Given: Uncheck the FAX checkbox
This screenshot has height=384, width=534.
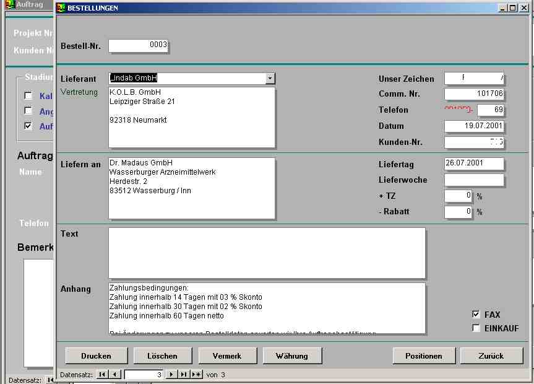Looking at the screenshot, I should pyautogui.click(x=476, y=315).
